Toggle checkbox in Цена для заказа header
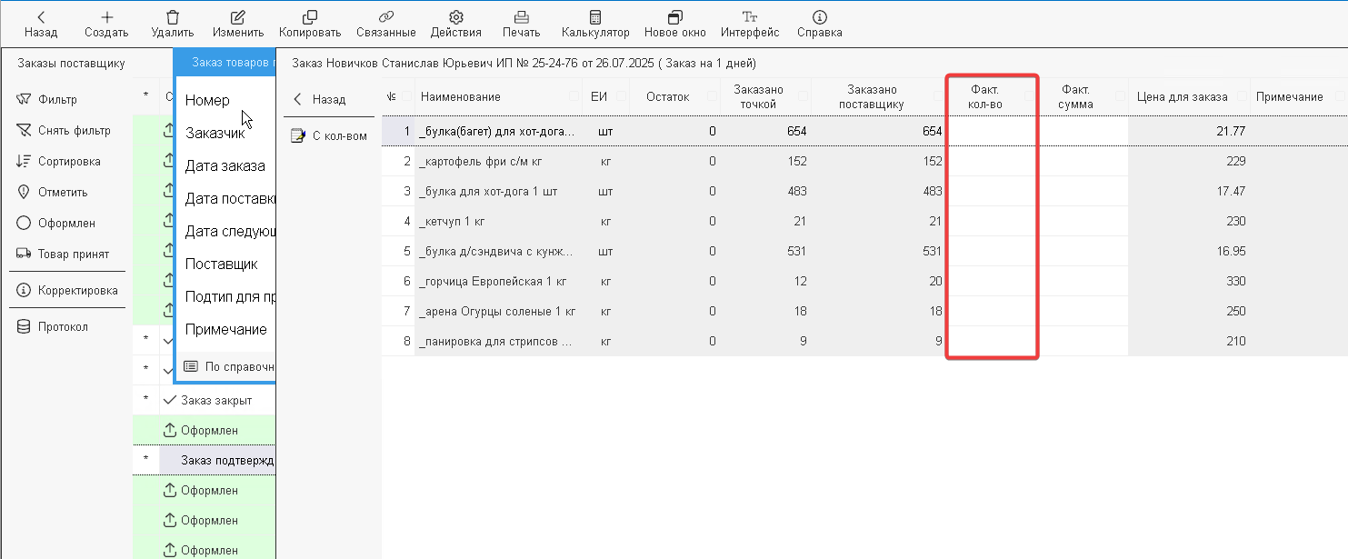 (1240, 96)
